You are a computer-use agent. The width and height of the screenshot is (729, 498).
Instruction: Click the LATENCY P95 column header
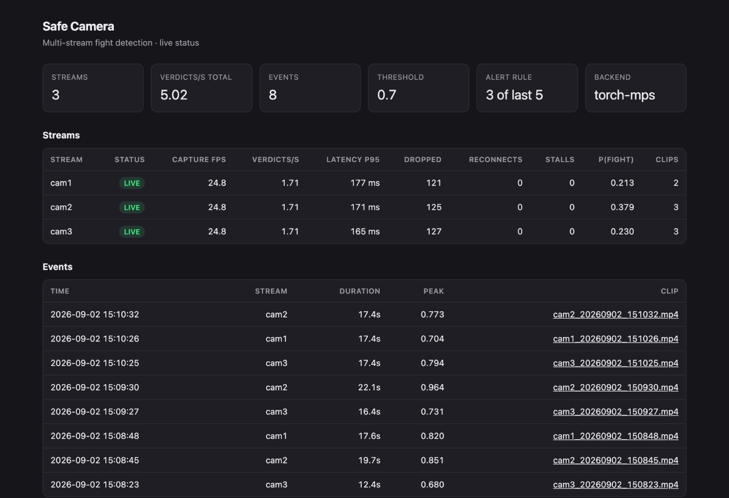pyautogui.click(x=353, y=159)
